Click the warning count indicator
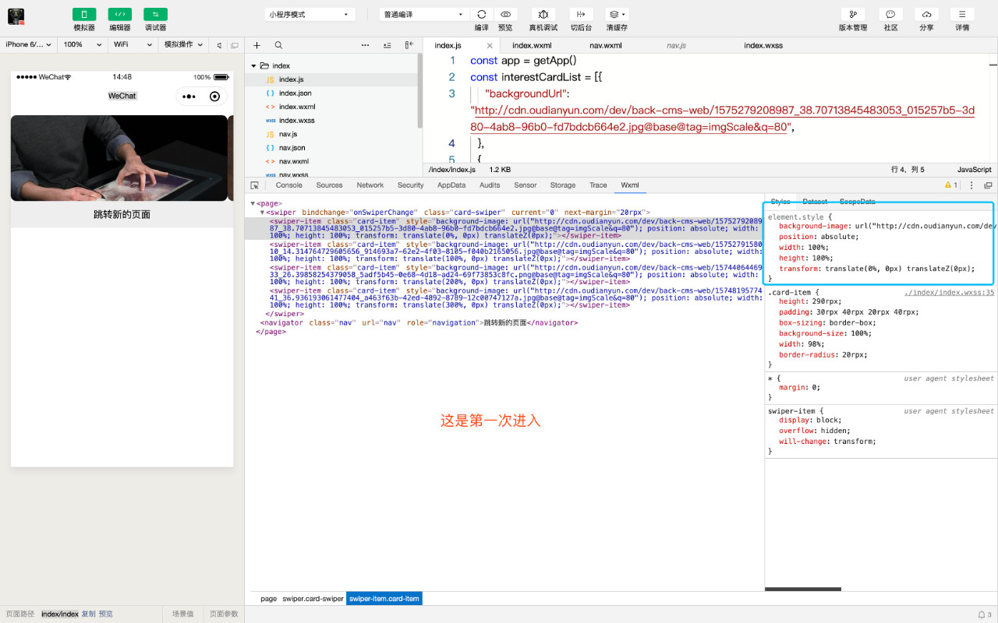Image resolution: width=998 pixels, height=623 pixels. [x=951, y=185]
